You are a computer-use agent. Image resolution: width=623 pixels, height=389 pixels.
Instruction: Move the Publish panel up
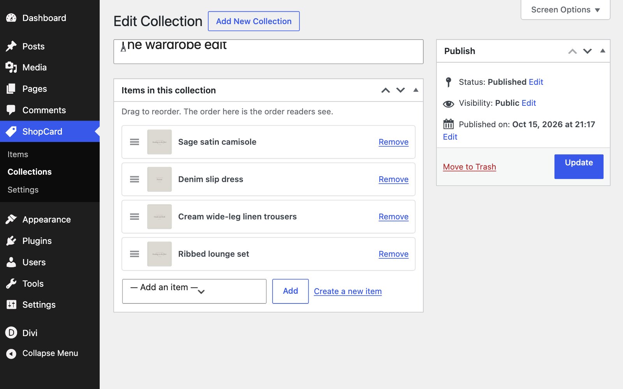[572, 51]
